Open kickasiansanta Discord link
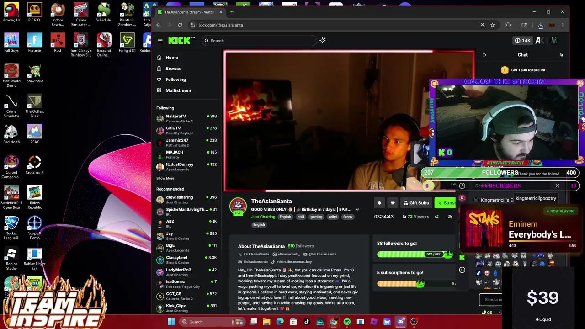Screen dimensions: 585x329 pos(253,262)
